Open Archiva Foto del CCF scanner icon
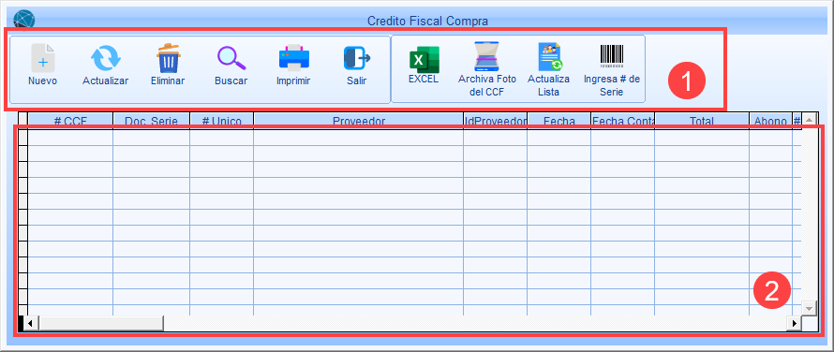Image resolution: width=834 pixels, height=352 pixels. [x=487, y=57]
